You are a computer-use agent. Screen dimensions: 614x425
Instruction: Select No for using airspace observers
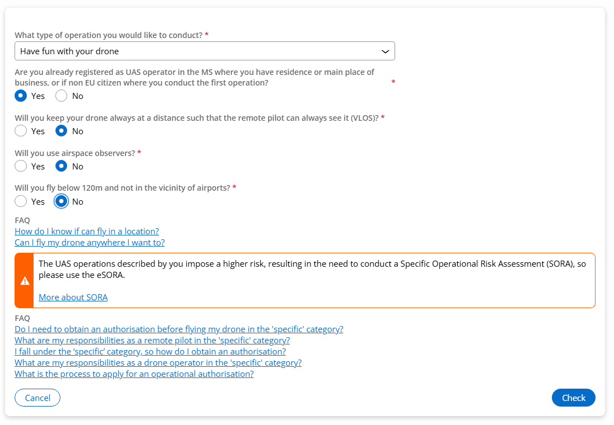[62, 166]
